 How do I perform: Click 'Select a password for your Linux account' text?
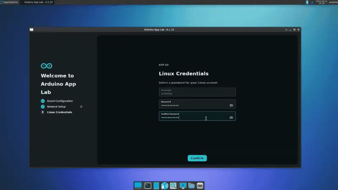coord(188,82)
